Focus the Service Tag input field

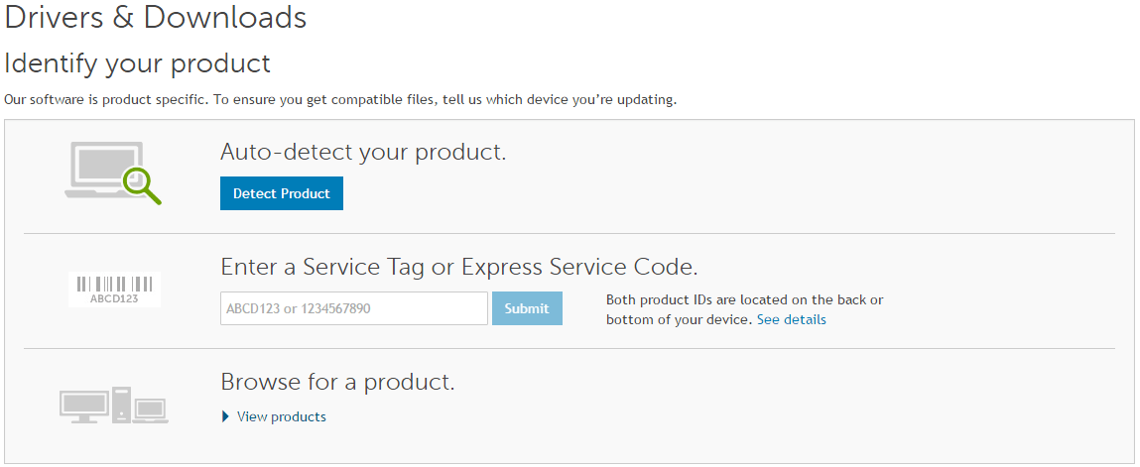coord(354,308)
